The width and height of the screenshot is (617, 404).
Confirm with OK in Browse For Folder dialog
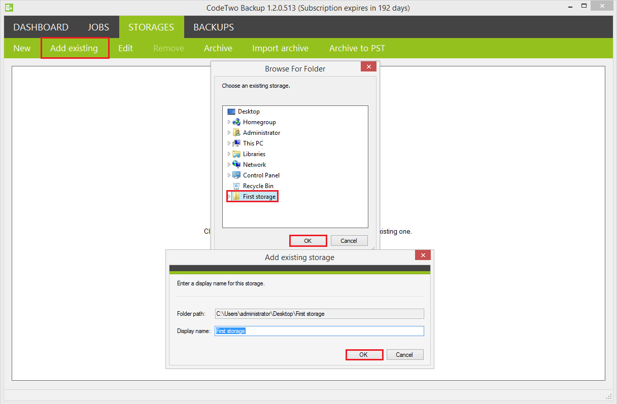(308, 240)
